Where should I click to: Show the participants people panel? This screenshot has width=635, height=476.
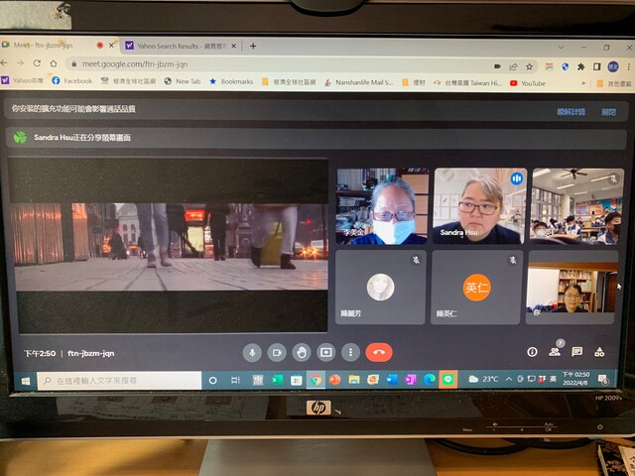tap(555, 351)
